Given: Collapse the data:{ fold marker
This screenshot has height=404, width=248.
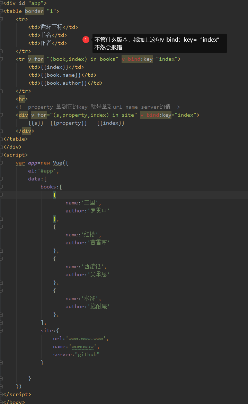Looking at the screenshot, I should click(1, 179).
